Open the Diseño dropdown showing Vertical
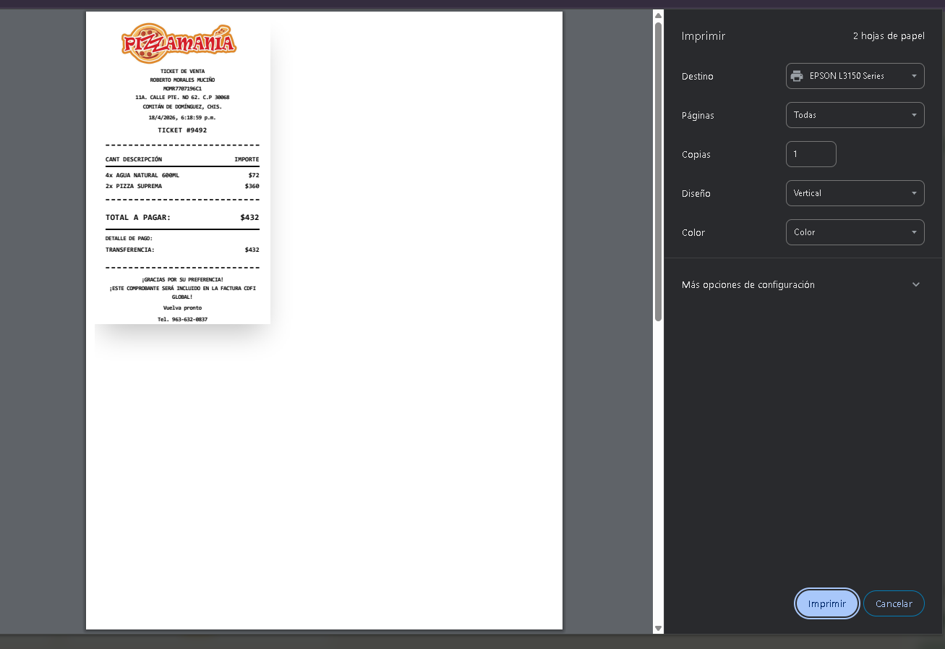Image resolution: width=945 pixels, height=649 pixels. [x=855, y=193]
